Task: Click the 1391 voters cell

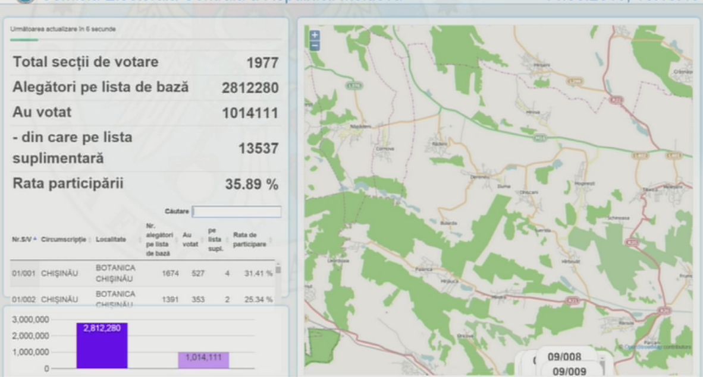Action: click(170, 299)
